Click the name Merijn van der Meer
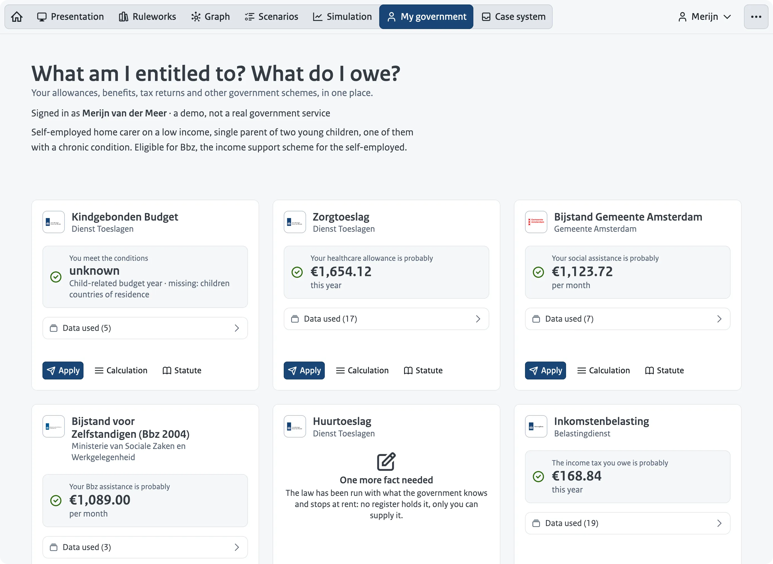The image size is (773, 564). click(x=124, y=113)
